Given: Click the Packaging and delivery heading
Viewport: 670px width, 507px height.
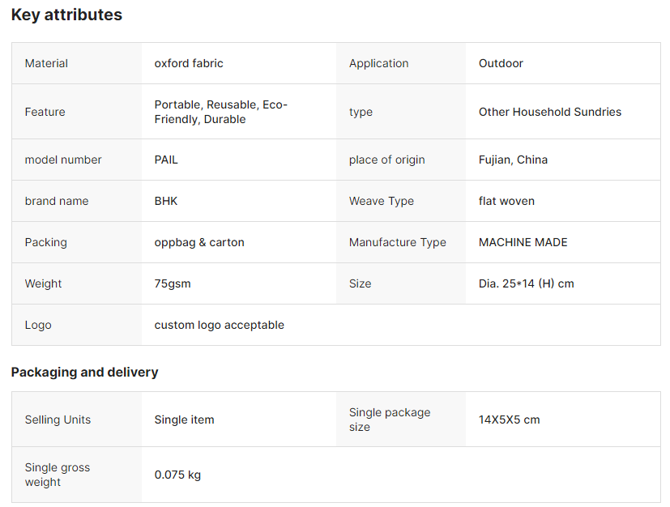Looking at the screenshot, I should tap(84, 372).
